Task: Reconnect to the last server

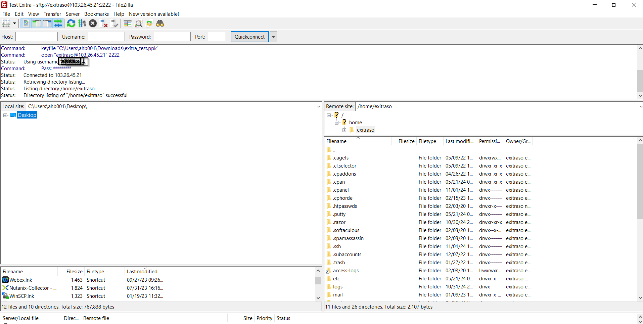Action: point(115,24)
